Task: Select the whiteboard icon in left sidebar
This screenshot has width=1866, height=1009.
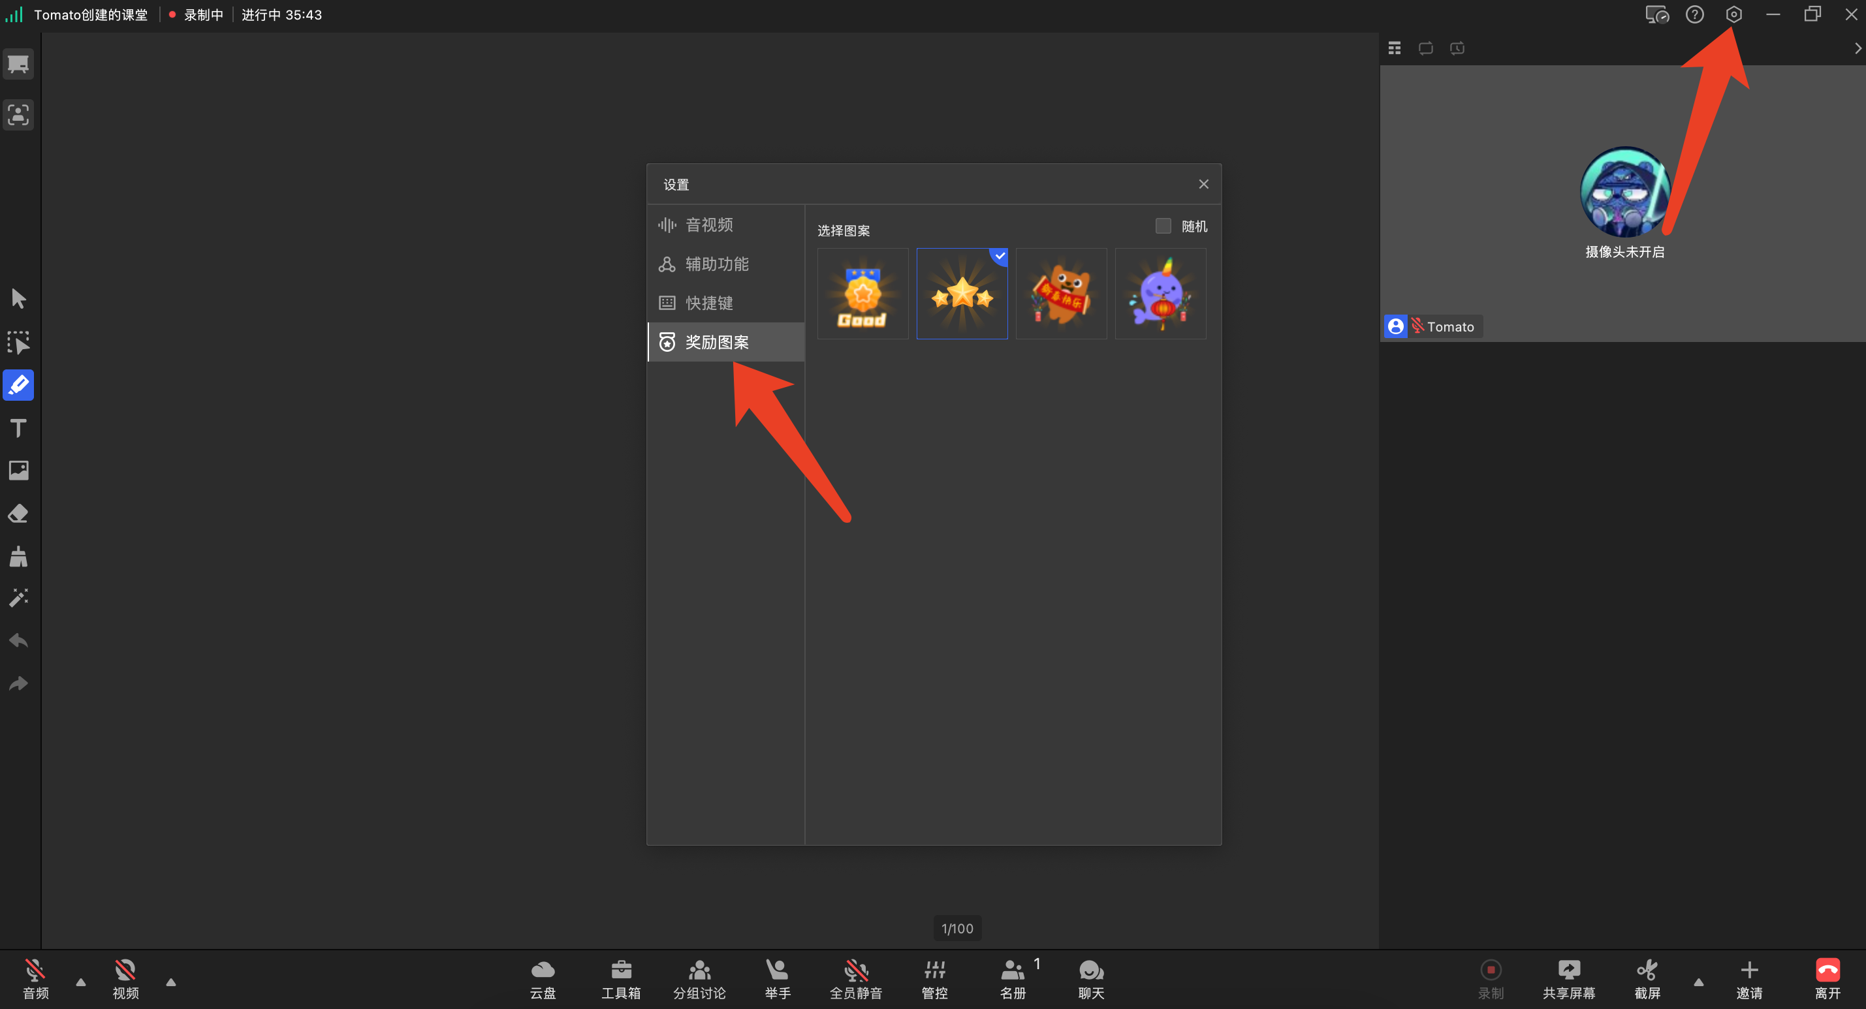Action: point(18,65)
